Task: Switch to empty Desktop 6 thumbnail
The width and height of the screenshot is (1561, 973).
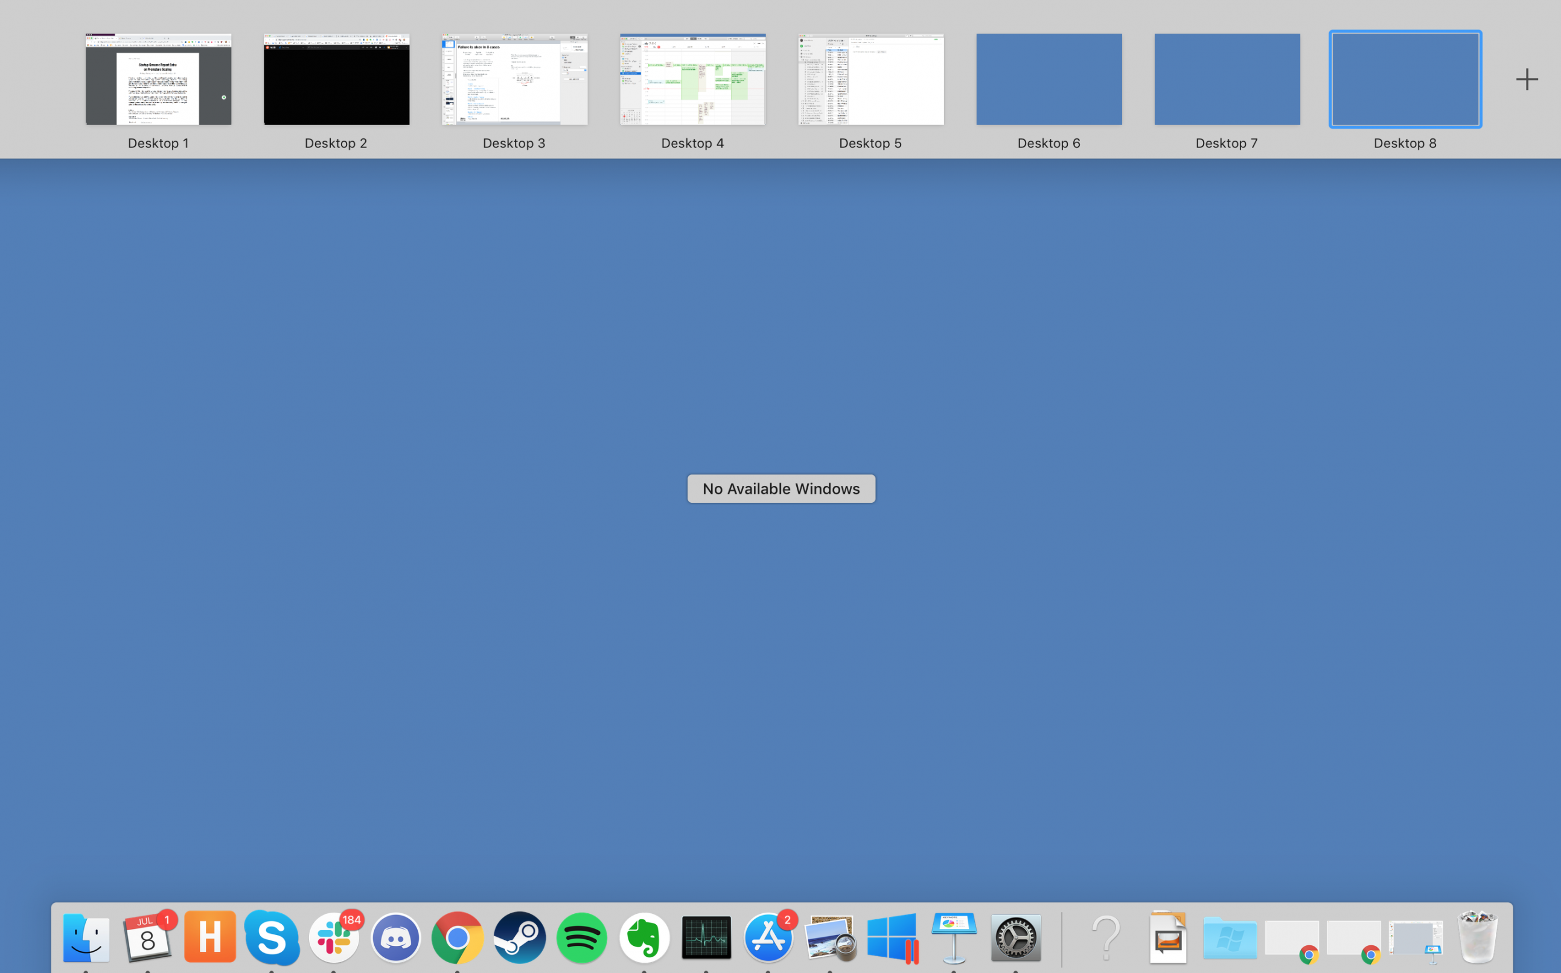Action: point(1050,79)
